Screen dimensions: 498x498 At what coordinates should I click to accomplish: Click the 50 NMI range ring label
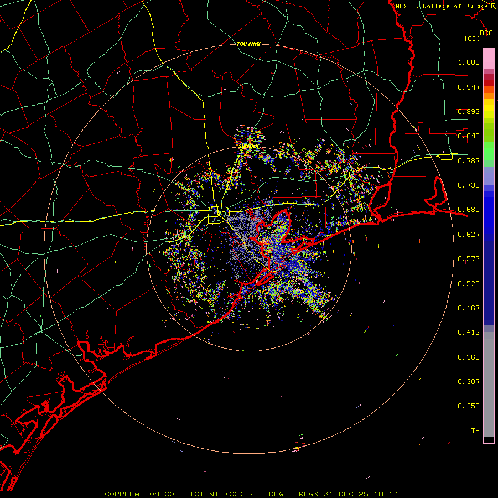(249, 147)
